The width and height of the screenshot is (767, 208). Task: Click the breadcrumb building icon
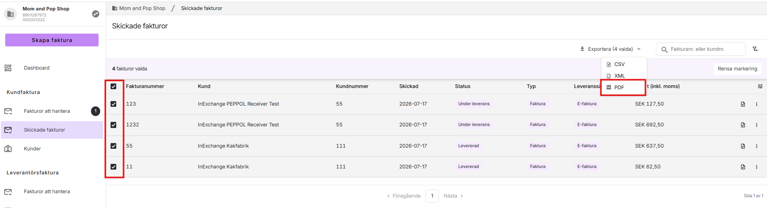click(x=115, y=8)
